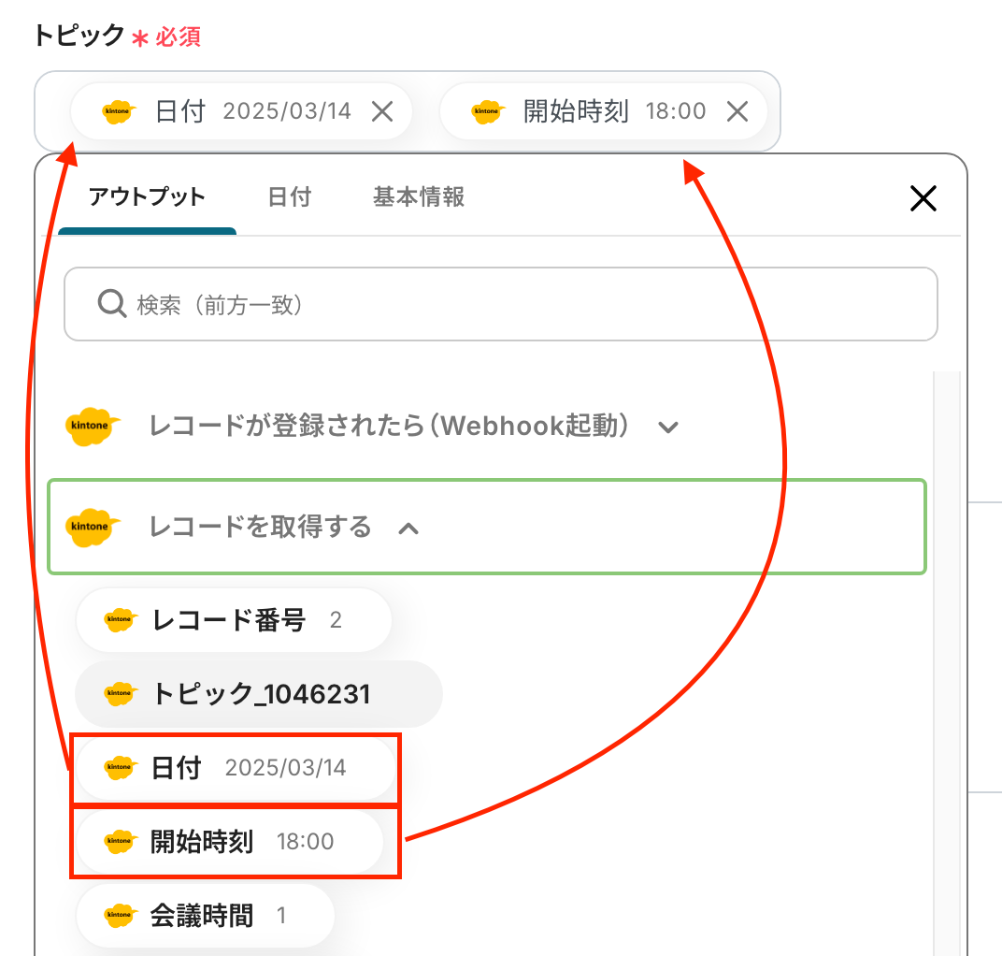
Task: Click kintone icon in the レコード番号 item
Action: (x=121, y=619)
